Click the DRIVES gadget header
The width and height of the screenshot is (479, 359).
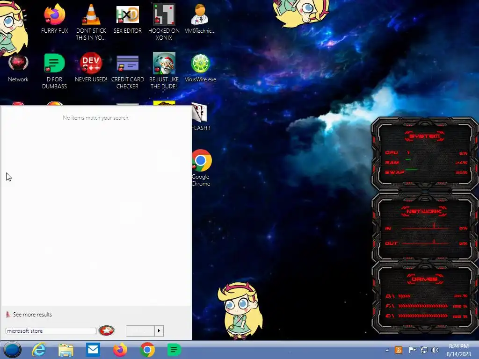[x=425, y=279]
